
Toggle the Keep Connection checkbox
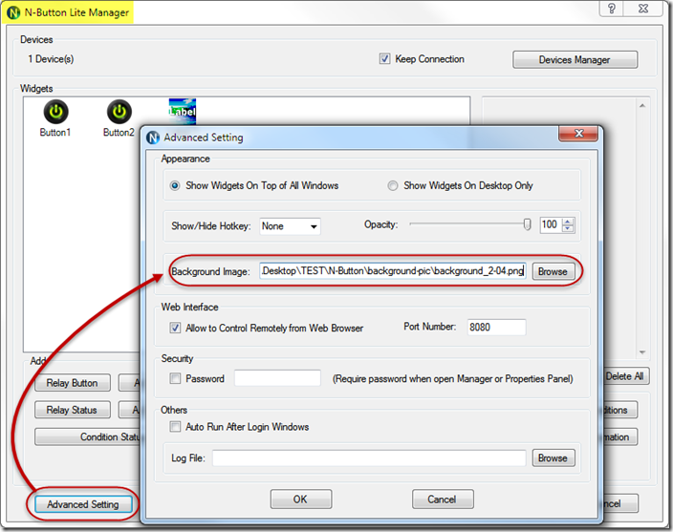(x=384, y=58)
